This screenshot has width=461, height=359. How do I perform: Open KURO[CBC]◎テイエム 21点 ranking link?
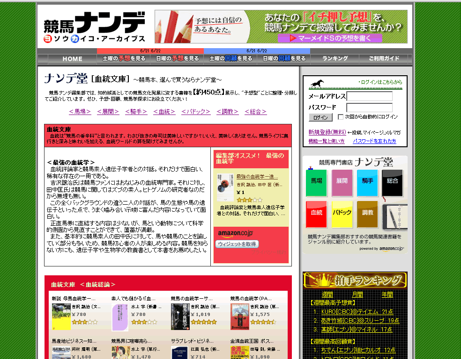tap(357, 312)
